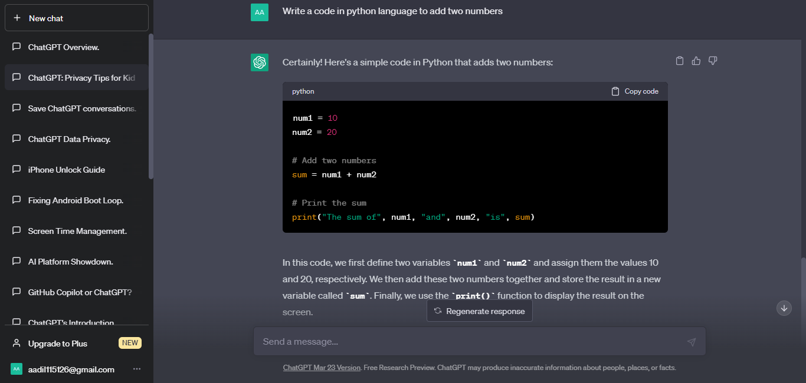Screen dimensions: 806x383
Task: Open the ChatGPT Overview conversation
Action: [64, 47]
